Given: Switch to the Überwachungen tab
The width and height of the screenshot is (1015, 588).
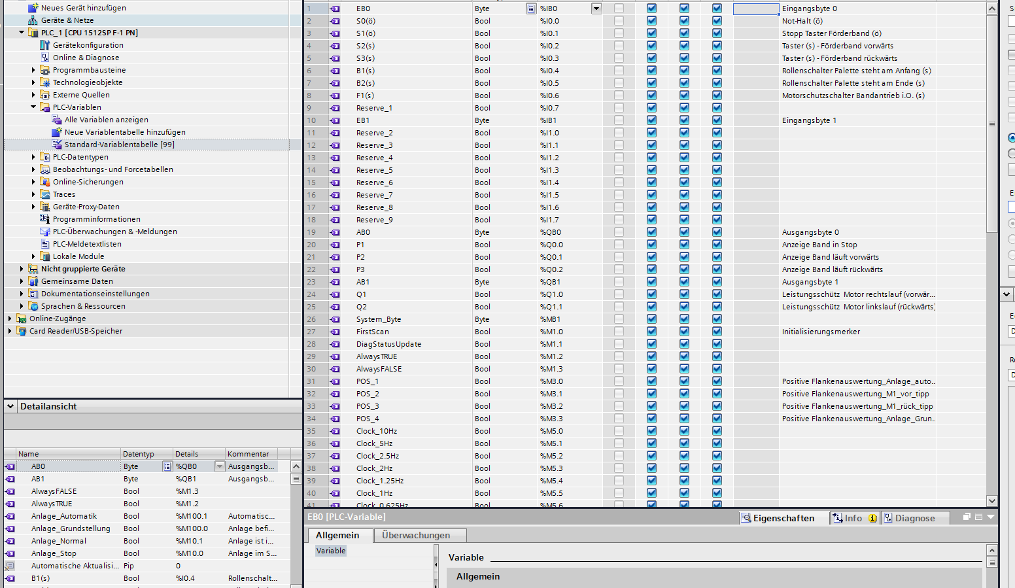Looking at the screenshot, I should (x=416, y=535).
